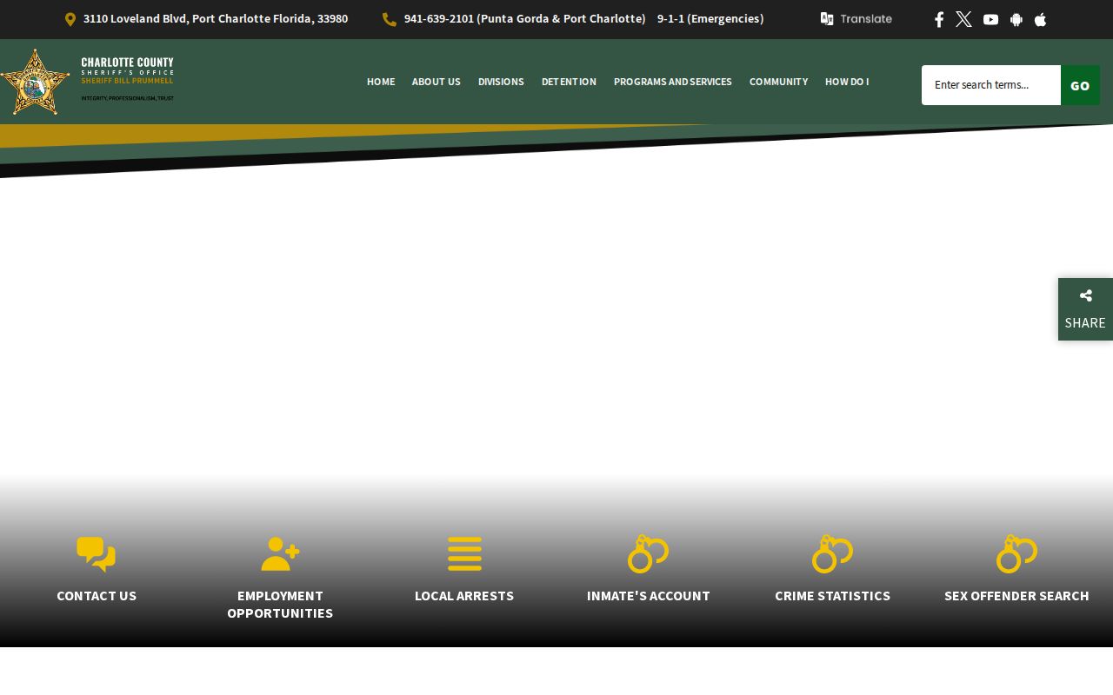Click the map pin location icon
Image resolution: width=1113 pixels, height=695 pixels.
70,19
